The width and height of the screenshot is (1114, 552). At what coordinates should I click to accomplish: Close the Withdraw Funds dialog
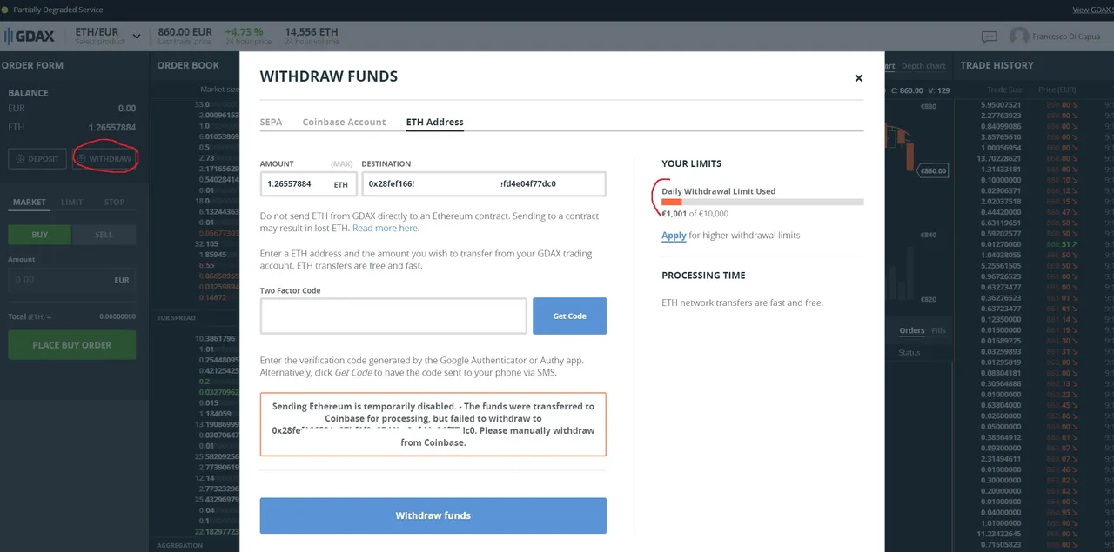click(x=858, y=78)
